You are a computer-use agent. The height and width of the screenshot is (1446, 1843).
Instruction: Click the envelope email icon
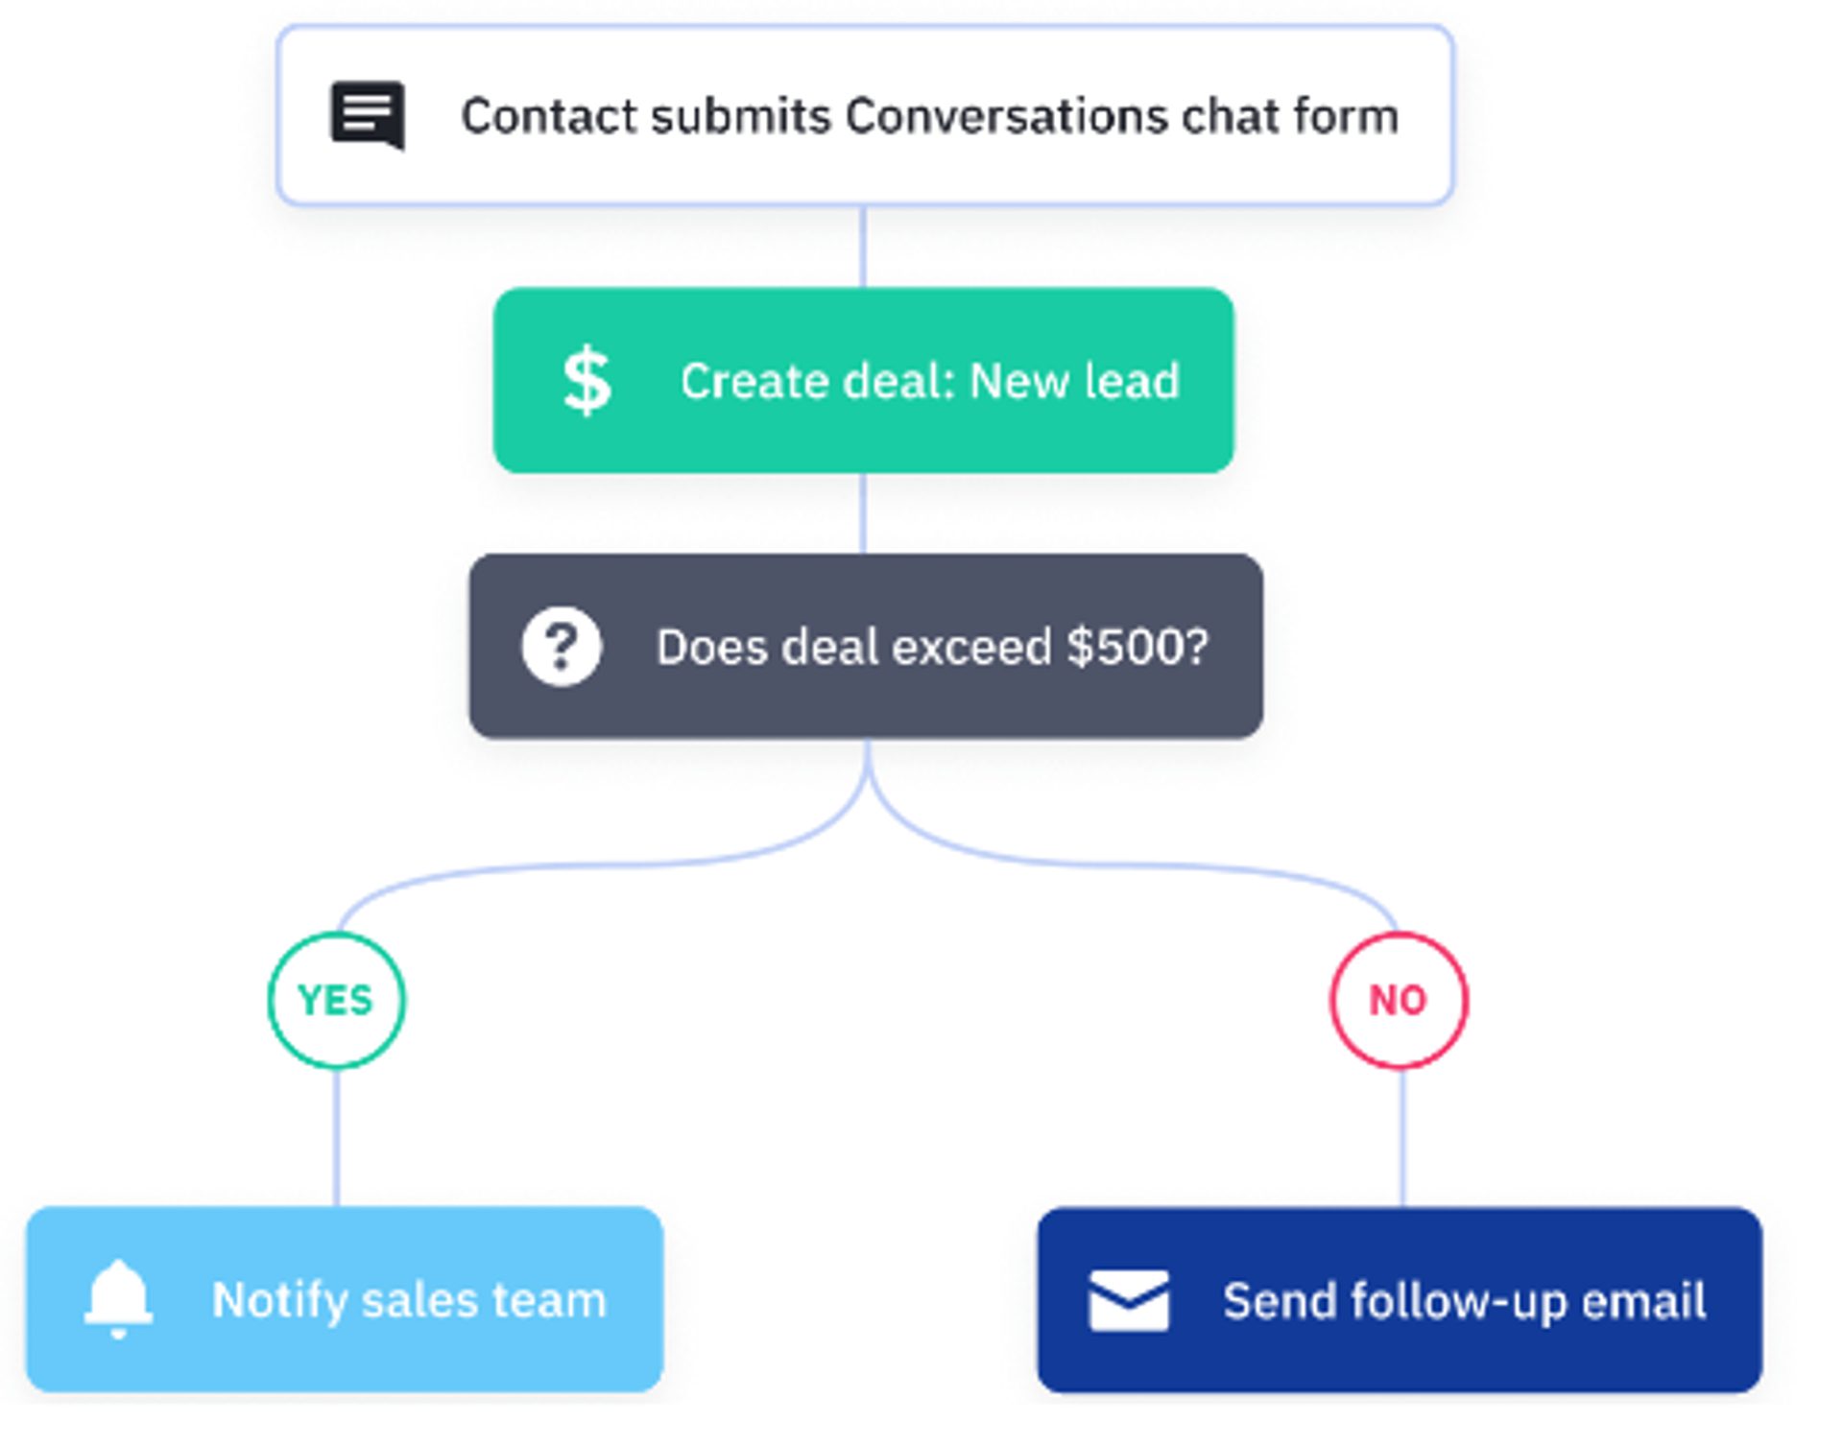(x=1129, y=1300)
